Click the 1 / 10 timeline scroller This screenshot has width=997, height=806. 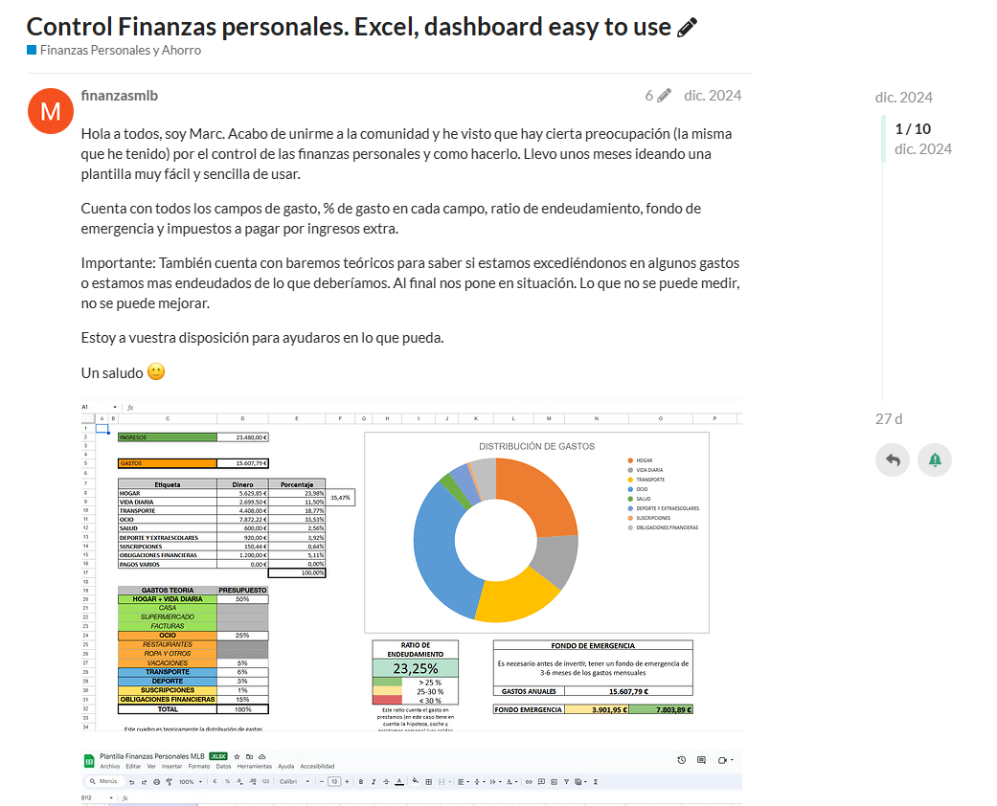point(913,129)
